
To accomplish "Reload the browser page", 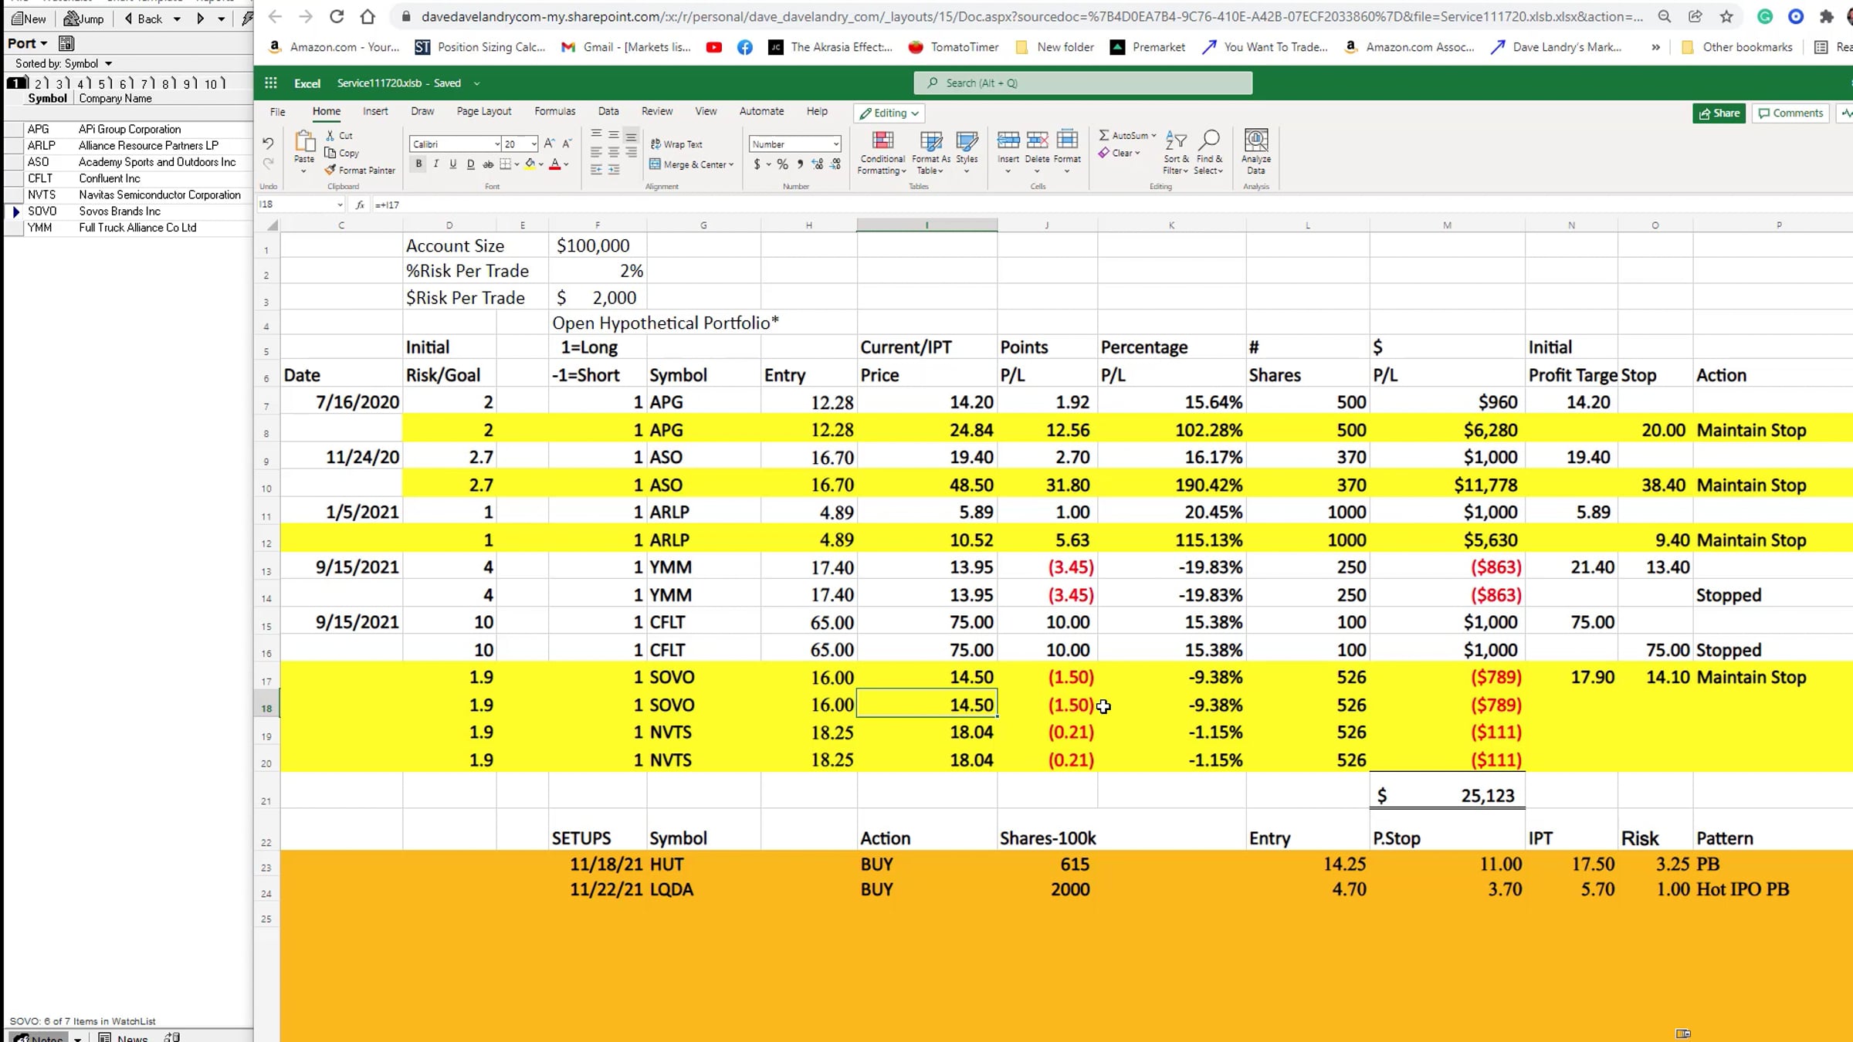I will click(337, 16).
